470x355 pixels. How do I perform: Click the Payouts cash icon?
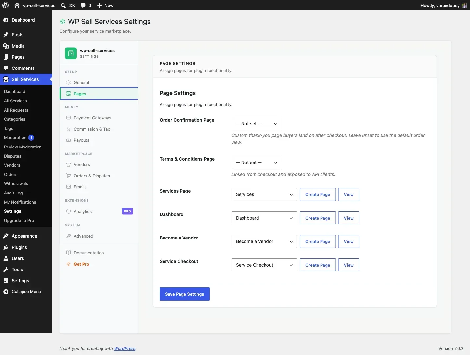pos(69,140)
